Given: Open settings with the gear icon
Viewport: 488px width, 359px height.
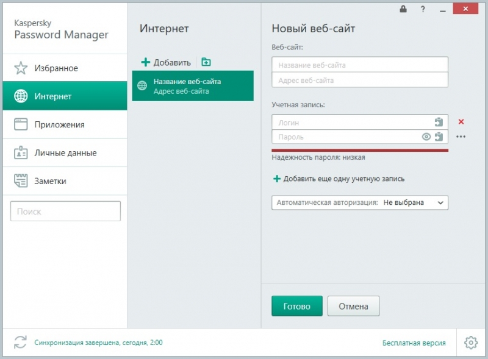Looking at the screenshot, I should (471, 343).
